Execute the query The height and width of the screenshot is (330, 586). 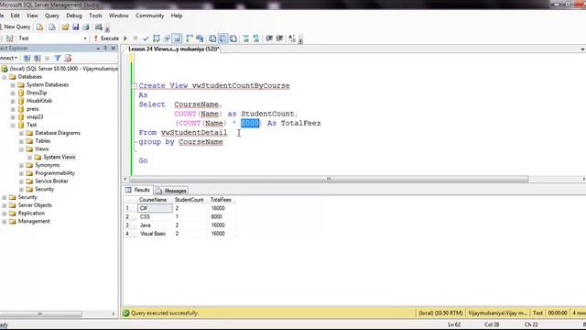click(106, 38)
